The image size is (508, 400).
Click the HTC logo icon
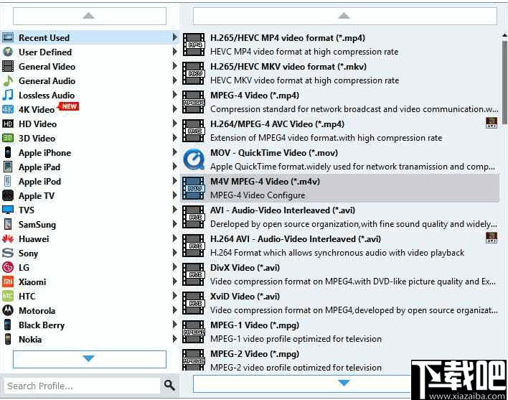pyautogui.click(x=8, y=296)
